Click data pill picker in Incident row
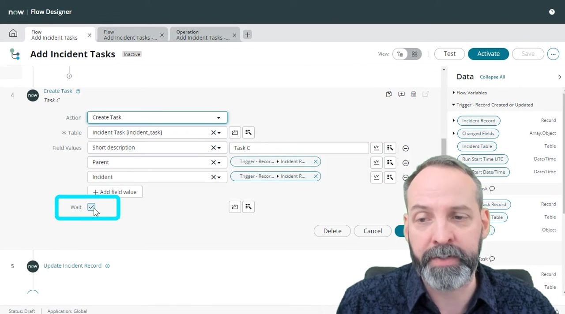Image resolution: width=565 pixels, height=314 pixels. click(x=390, y=177)
